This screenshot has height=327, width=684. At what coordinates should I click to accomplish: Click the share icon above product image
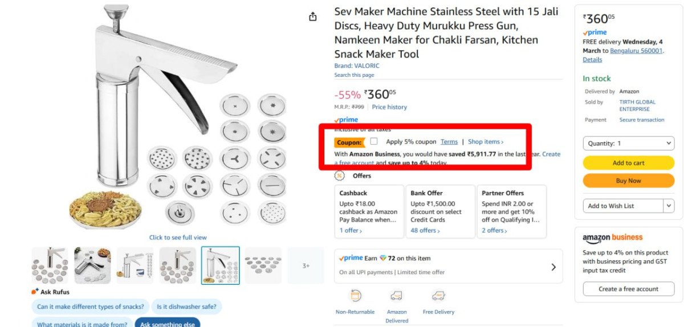pos(312,17)
